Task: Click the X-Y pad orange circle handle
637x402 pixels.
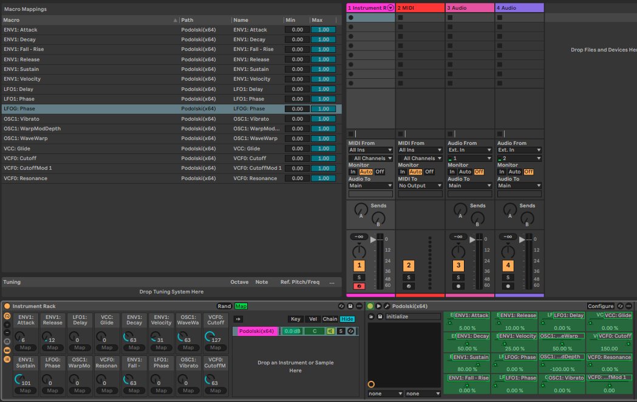Action: (x=371, y=384)
